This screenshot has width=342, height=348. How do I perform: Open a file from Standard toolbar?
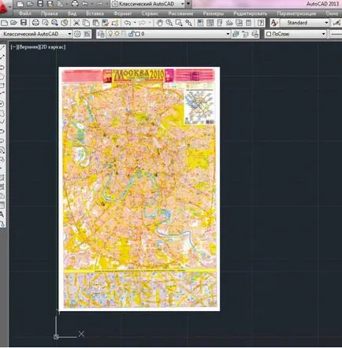[13, 23]
